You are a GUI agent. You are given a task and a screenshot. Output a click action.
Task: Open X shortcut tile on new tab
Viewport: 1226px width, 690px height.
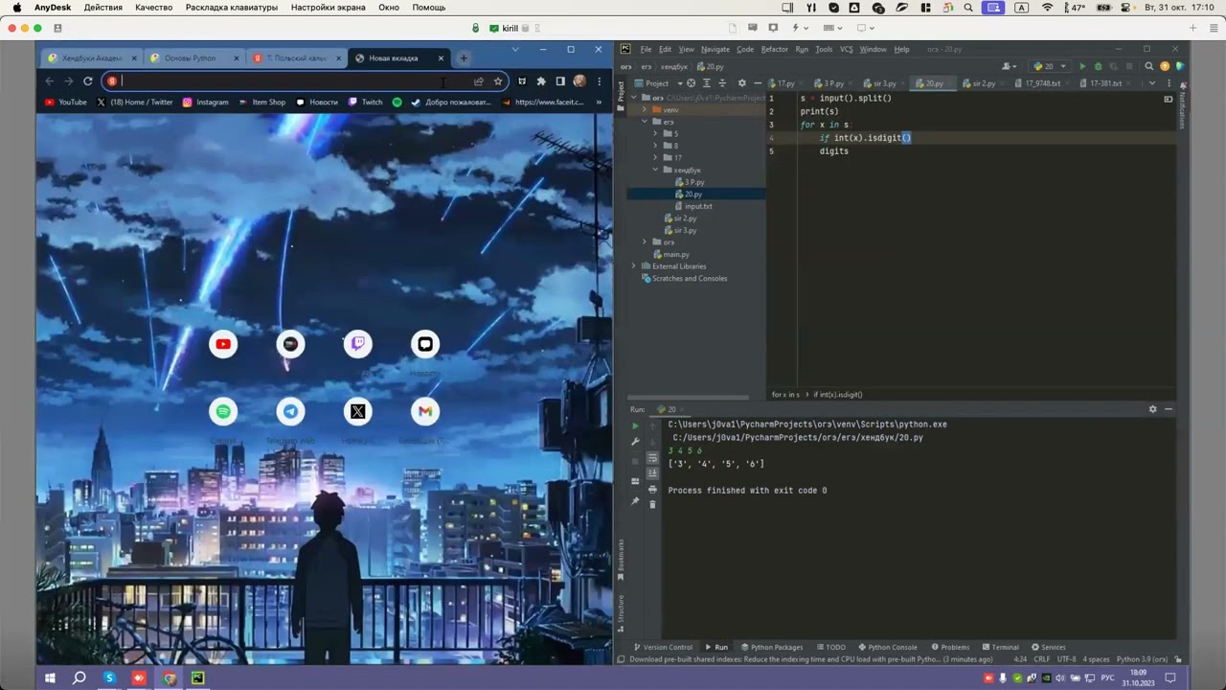point(357,411)
